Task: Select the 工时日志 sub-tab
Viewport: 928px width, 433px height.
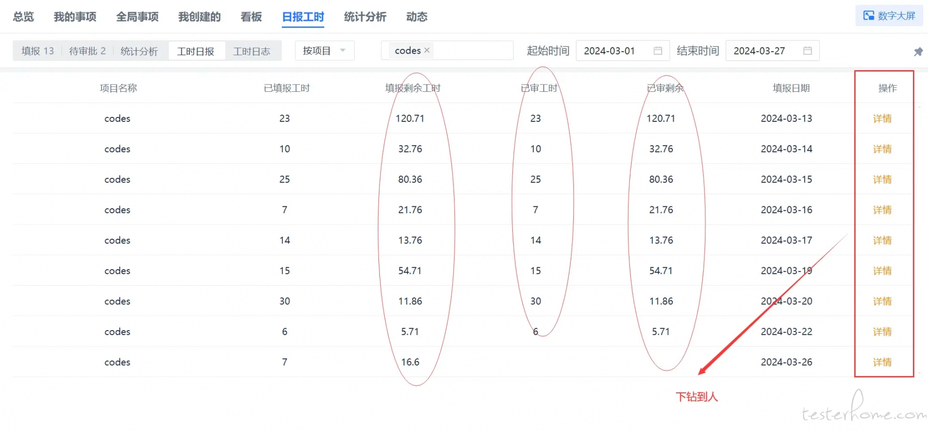Action: (252, 51)
